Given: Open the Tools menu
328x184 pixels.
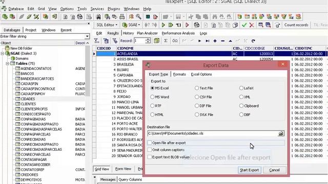Looking at the screenshot, I should 82,9.
